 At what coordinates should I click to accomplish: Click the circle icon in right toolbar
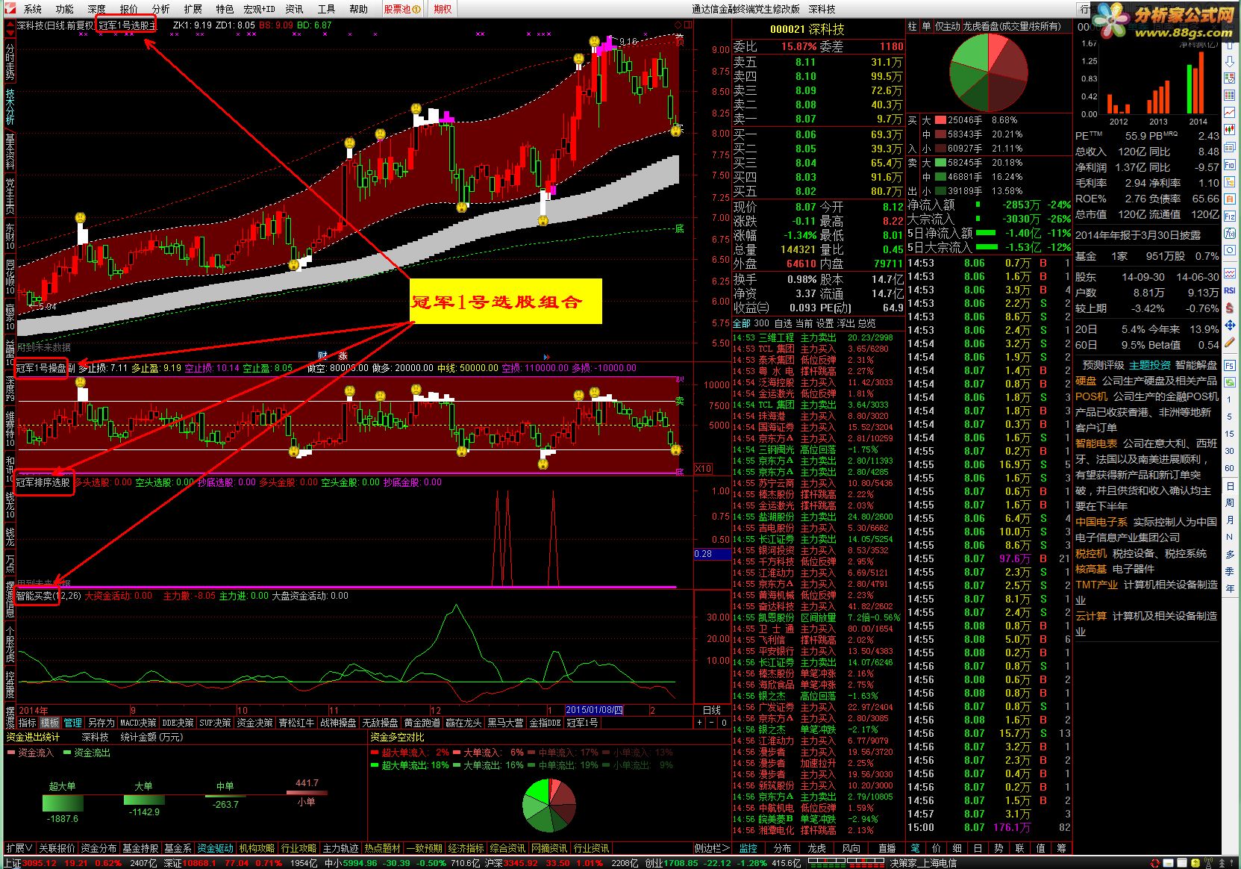[x=1230, y=252]
